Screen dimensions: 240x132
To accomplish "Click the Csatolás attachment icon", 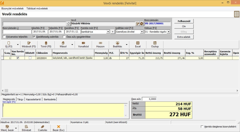I will [x=42, y=127].
